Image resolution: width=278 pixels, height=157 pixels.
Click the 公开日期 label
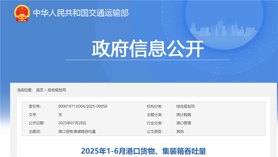[37, 123]
